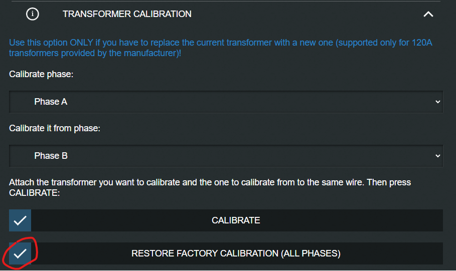Screen dimensions: 456x271
Task: Click the "Calibrate it from phase:" label
Action: pos(55,128)
